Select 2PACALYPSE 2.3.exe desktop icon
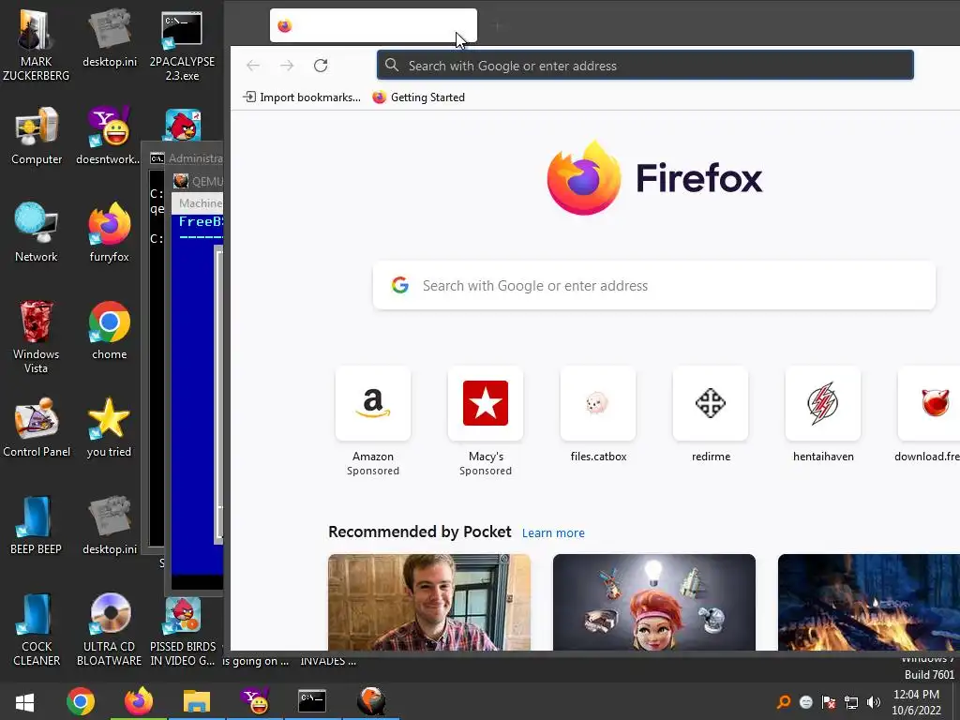The image size is (960, 720). click(182, 47)
